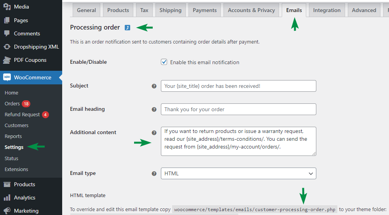Toggle Enable this email notification checkbox
This screenshot has width=389, height=215.
164,62
